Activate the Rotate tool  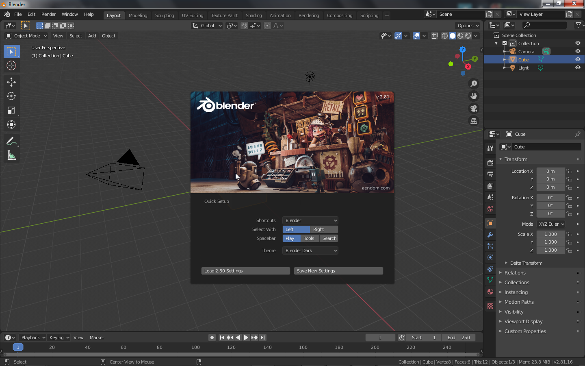pos(11,96)
